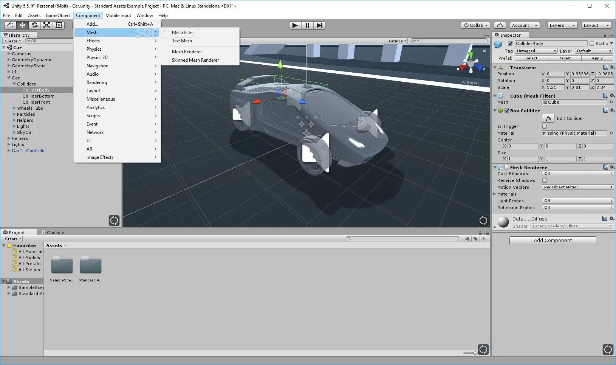Click the search by label icon in Project
The width and height of the screenshot is (616, 365).
tap(475, 239)
